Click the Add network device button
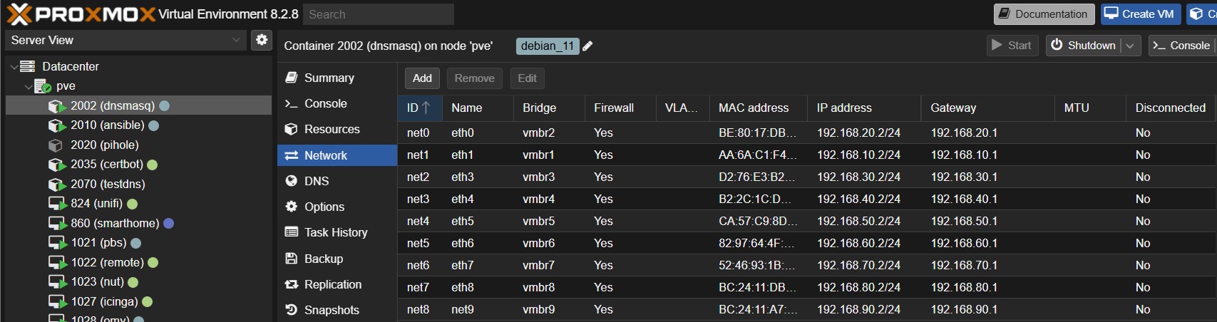This screenshot has width=1217, height=322. coord(422,78)
